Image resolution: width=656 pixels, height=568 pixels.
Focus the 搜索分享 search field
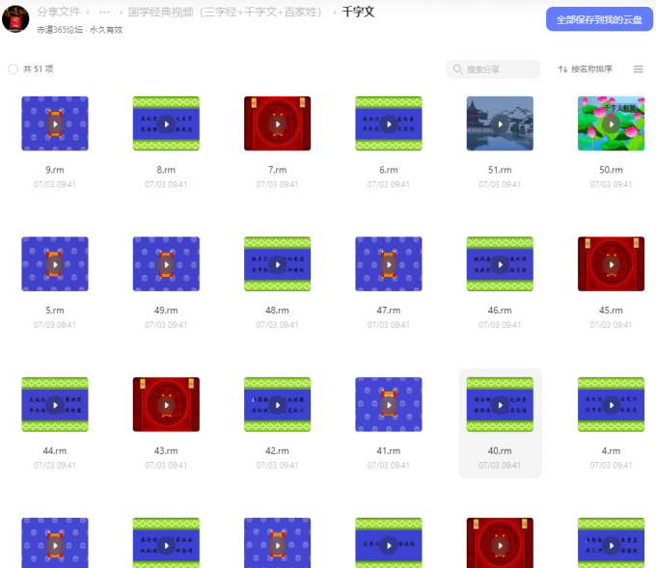(x=493, y=69)
